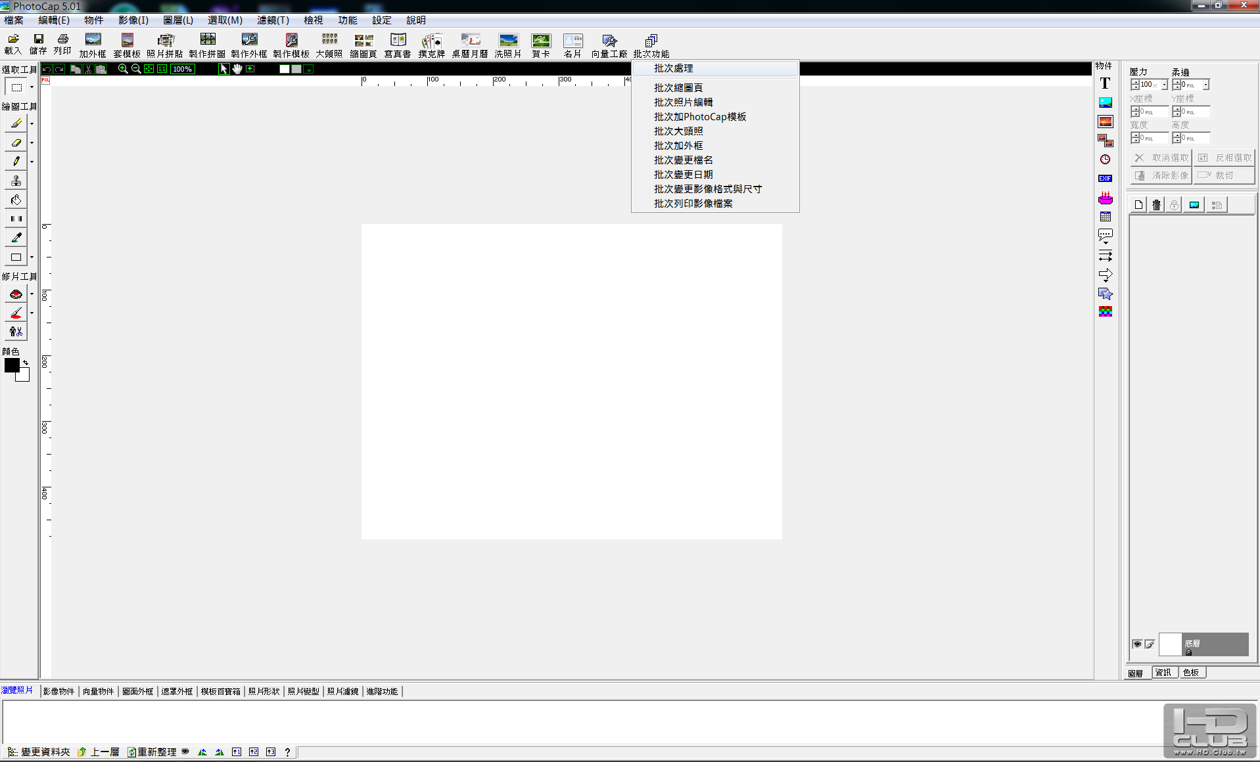Select the eyedropper color picker tool
Image resolution: width=1260 pixels, height=762 pixels.
click(x=16, y=238)
